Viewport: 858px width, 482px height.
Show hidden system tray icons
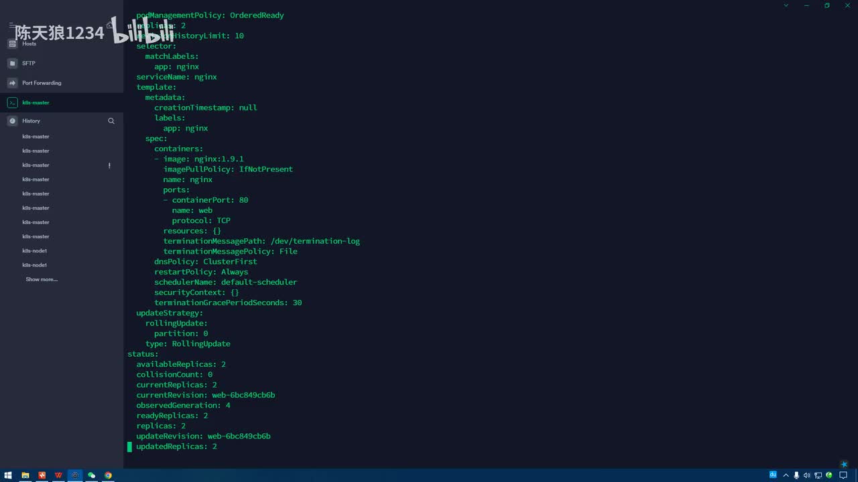coord(786,475)
